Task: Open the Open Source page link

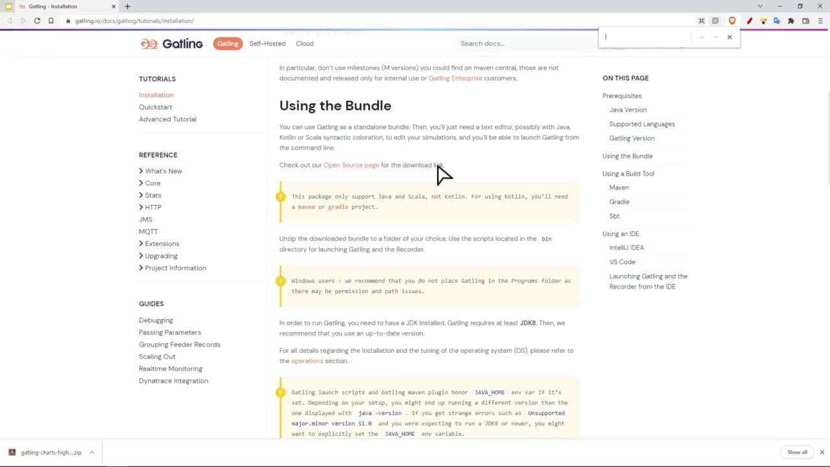Action: tap(351, 165)
